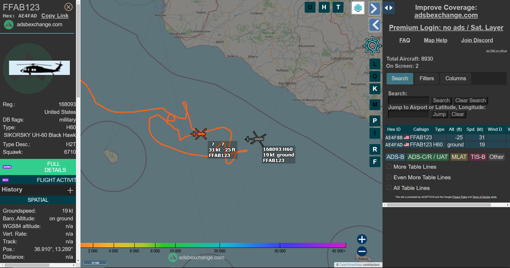Open the OpenStreetMap attribution link
Image resolution: width=510 pixels, height=268 pixels.
351,265
